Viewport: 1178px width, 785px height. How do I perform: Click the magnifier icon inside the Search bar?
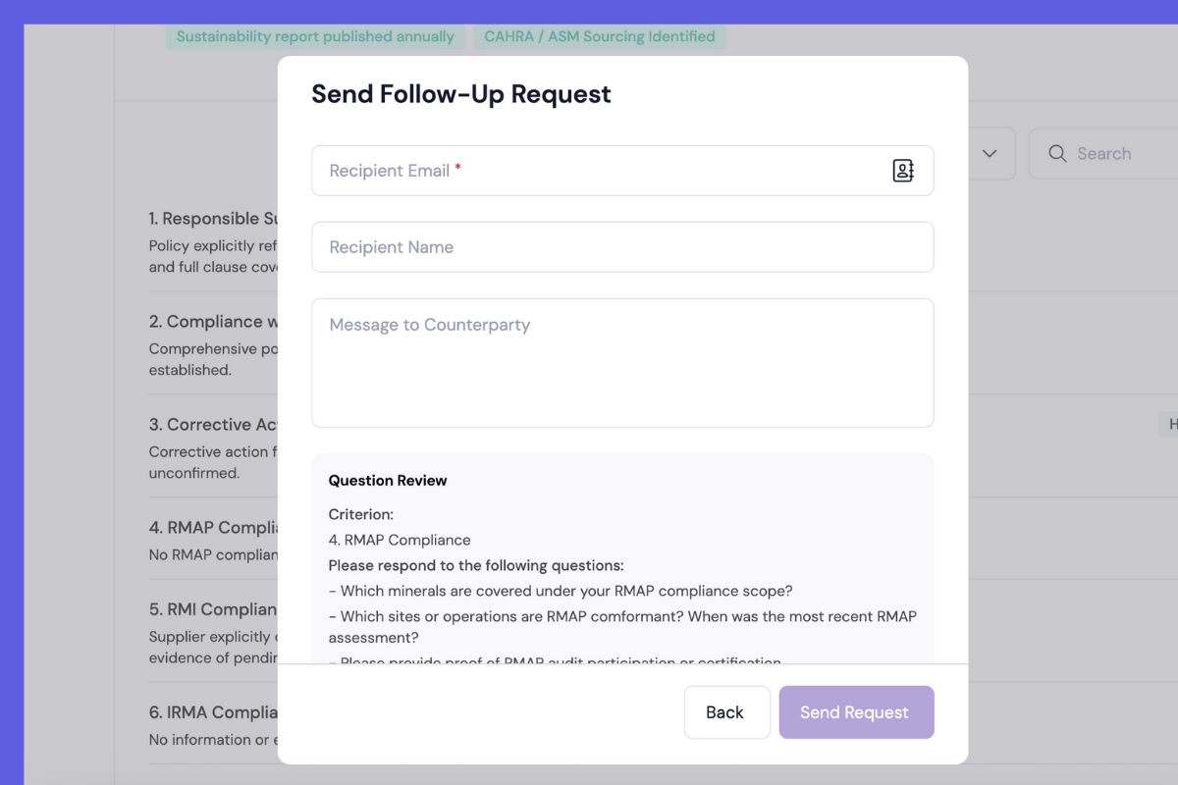[1057, 153]
